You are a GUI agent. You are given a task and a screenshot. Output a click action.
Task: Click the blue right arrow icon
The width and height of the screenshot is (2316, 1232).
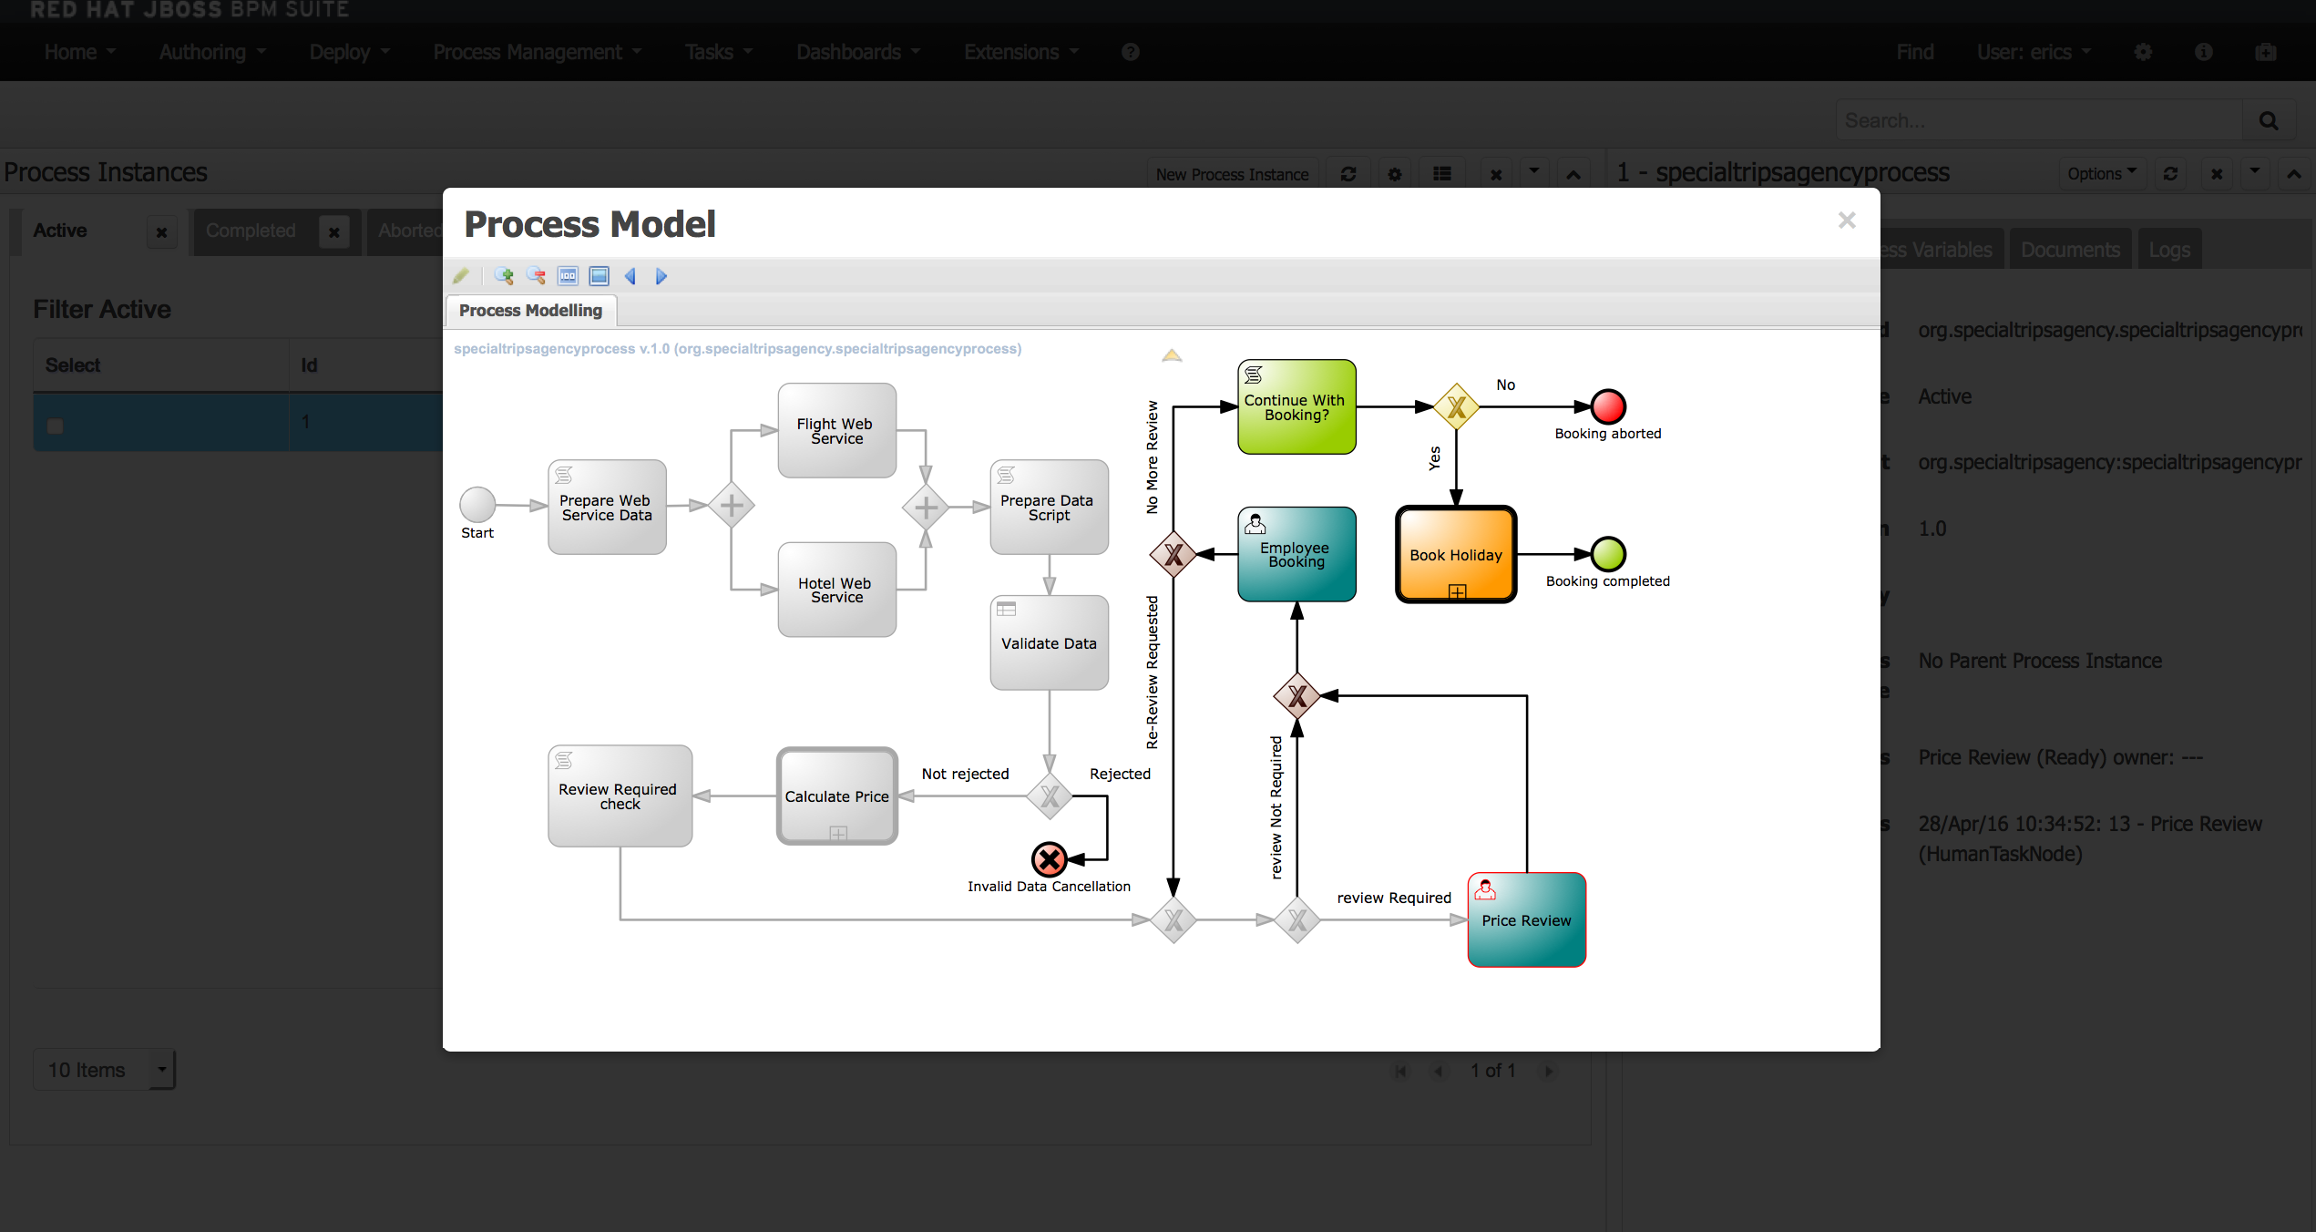click(x=661, y=275)
